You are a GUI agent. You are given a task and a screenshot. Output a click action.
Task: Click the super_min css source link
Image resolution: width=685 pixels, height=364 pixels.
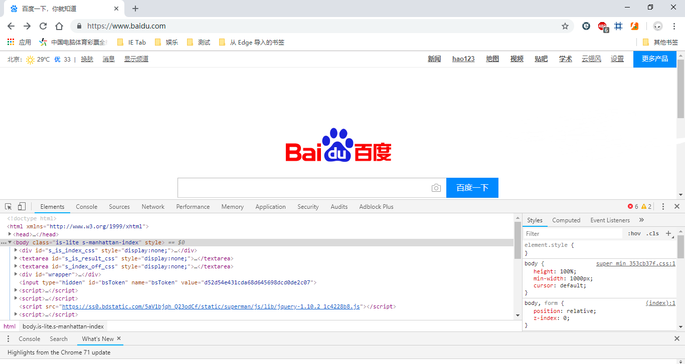point(636,263)
